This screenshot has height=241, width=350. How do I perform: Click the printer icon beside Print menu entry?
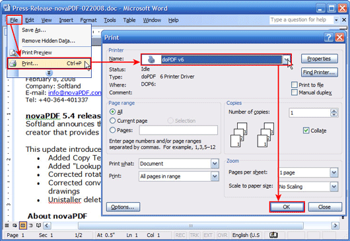[x=13, y=63]
